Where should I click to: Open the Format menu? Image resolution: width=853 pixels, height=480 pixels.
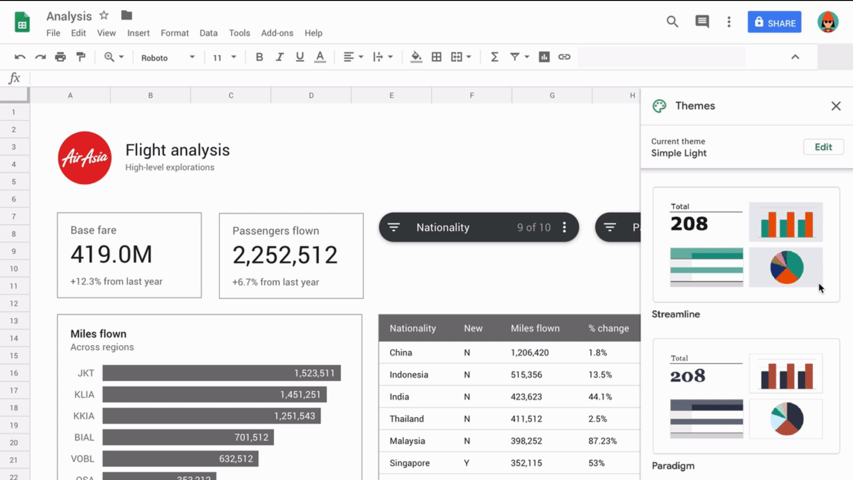[174, 33]
